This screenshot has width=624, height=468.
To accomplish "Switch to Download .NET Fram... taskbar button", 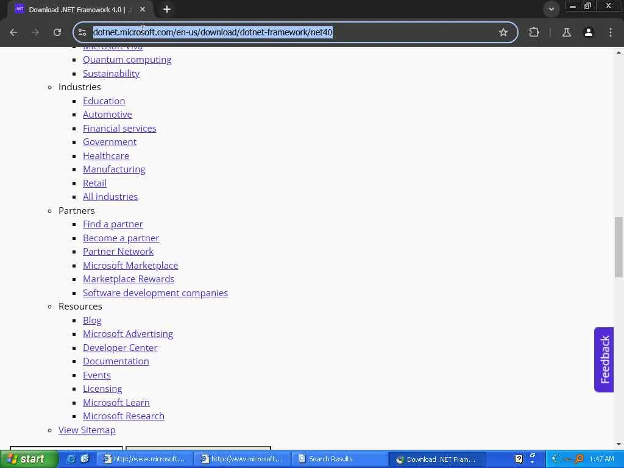I will [x=436, y=459].
